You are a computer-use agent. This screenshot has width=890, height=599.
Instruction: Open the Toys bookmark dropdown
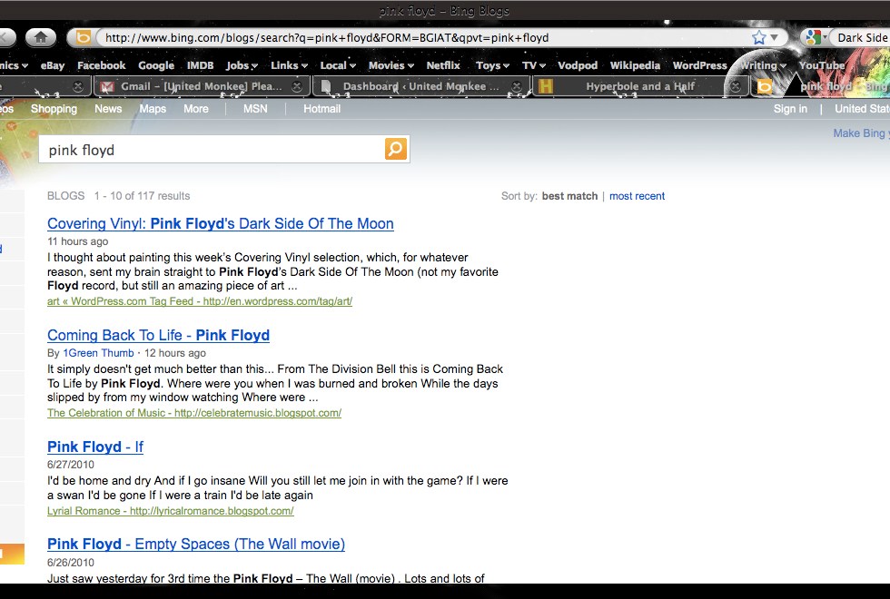coord(493,65)
